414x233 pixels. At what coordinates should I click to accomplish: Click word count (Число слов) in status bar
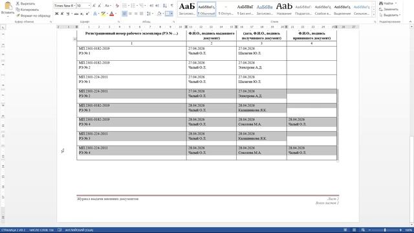tap(41, 230)
